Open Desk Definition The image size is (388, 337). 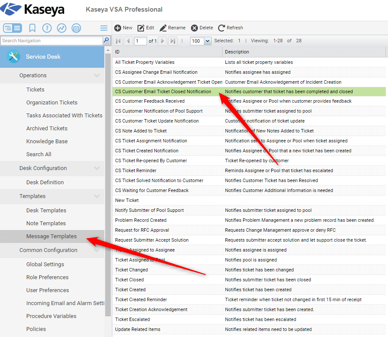coord(45,182)
